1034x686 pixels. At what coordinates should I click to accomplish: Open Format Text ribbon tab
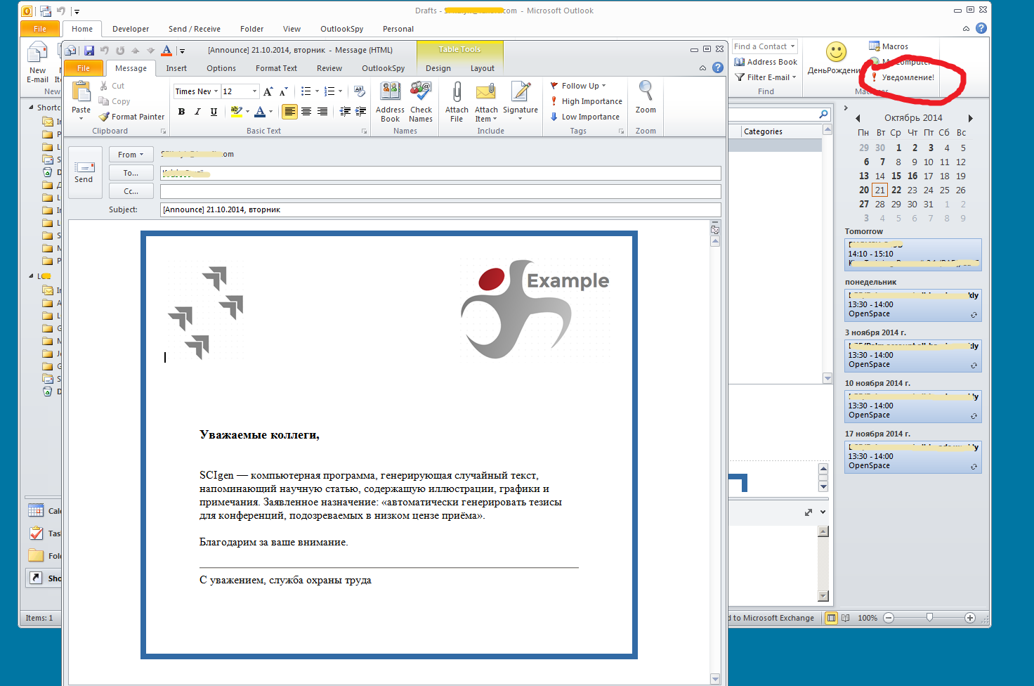click(x=276, y=68)
